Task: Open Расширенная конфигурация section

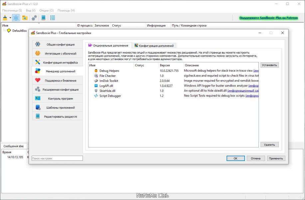Action: [58, 89]
